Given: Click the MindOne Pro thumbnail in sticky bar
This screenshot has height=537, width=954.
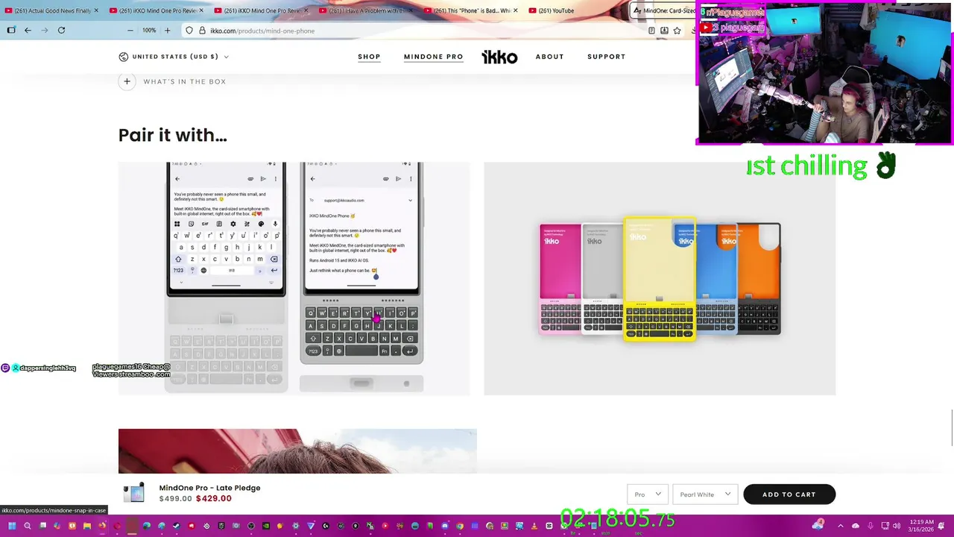Looking at the screenshot, I should coord(134,493).
